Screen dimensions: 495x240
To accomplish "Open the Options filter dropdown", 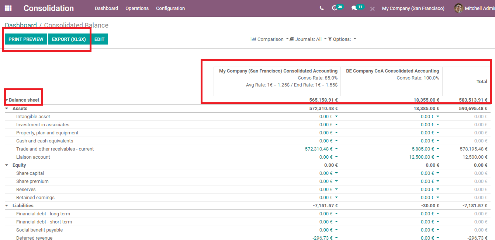I will [x=342, y=39].
